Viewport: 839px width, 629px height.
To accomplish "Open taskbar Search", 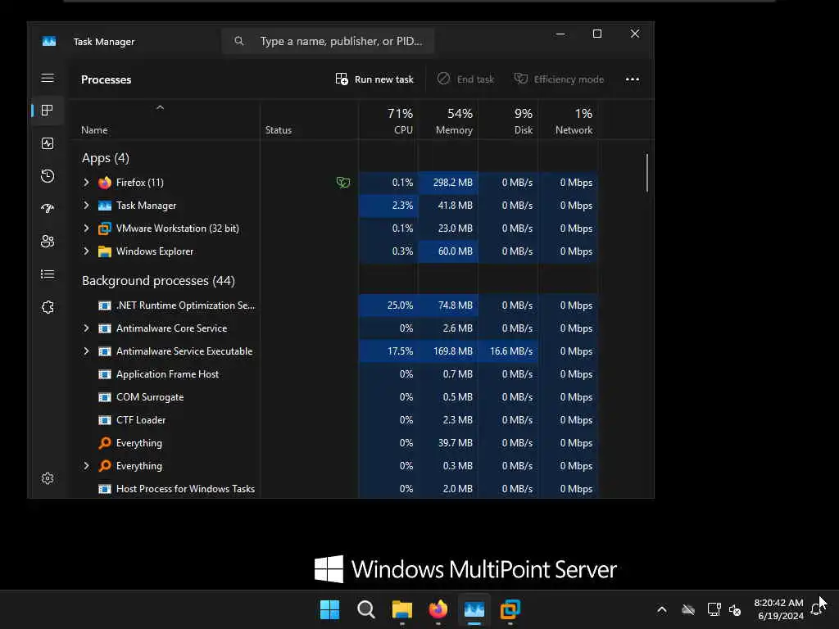I will [366, 609].
